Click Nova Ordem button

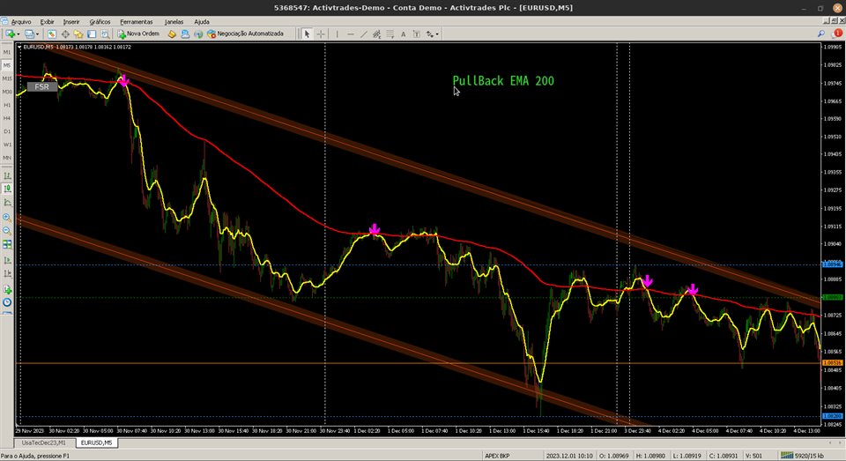pyautogui.click(x=138, y=34)
